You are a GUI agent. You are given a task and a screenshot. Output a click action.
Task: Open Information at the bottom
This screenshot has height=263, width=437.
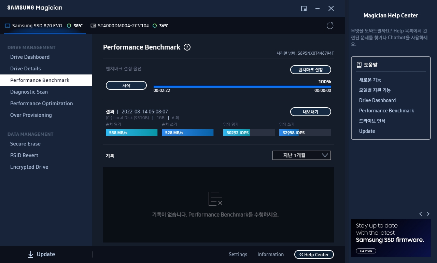tap(270, 254)
